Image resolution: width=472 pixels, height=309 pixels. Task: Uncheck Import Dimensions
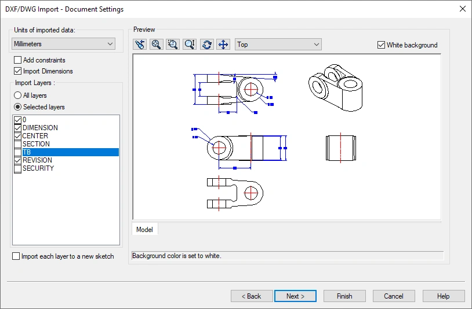point(18,71)
